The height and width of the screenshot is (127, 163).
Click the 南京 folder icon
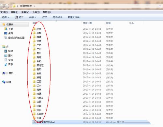click(34, 89)
